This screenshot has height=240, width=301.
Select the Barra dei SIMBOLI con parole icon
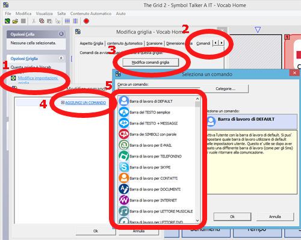click(124, 134)
